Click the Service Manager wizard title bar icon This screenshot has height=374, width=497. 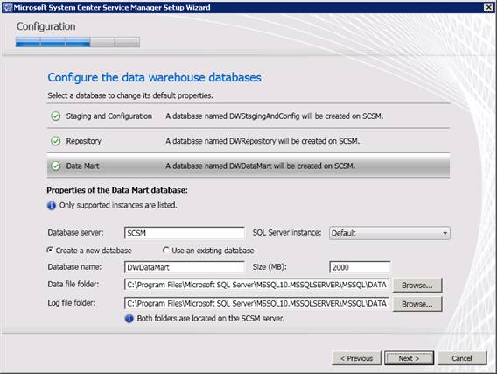7,7
